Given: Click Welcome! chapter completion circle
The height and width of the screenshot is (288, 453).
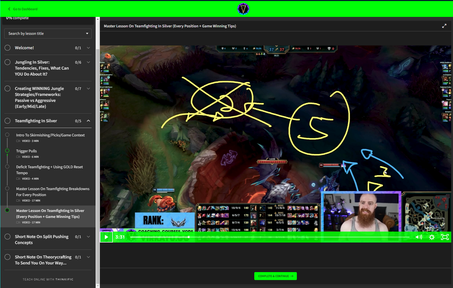Looking at the screenshot, I should (8, 48).
